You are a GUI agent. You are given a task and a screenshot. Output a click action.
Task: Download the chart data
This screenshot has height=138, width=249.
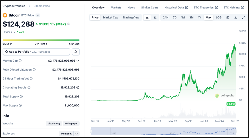click(236, 17)
